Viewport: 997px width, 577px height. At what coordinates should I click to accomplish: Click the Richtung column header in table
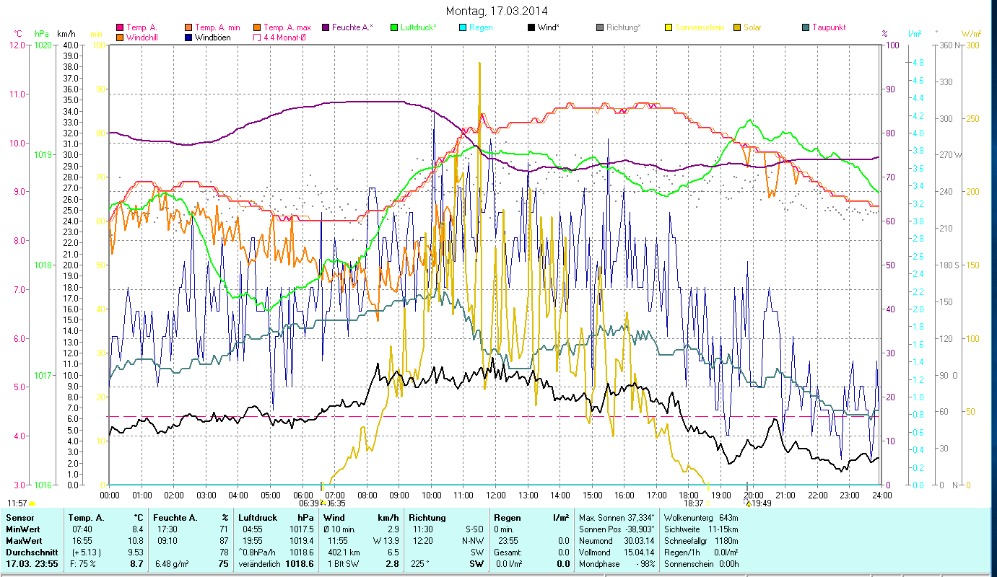427,518
